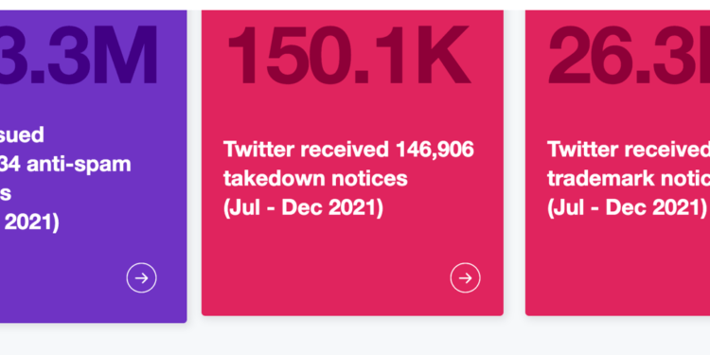
Task: Select '(Jul - Dec 2021)' under takedown notices
Action: click(x=303, y=208)
